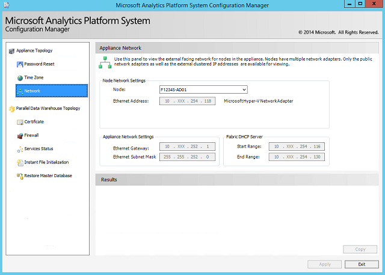Click the Appliance Network header

(237, 48)
